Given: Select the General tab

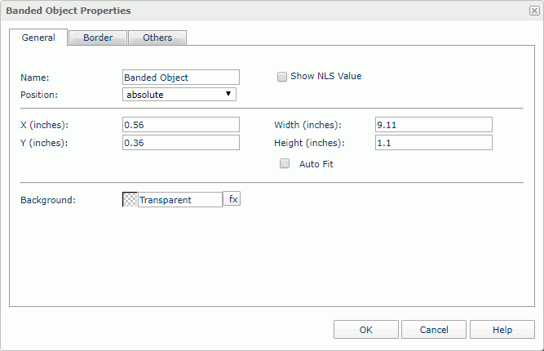Looking at the screenshot, I should click(x=38, y=38).
